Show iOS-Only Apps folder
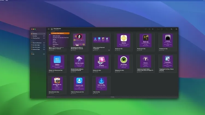The width and height of the screenshot is (205, 115). point(36,45)
